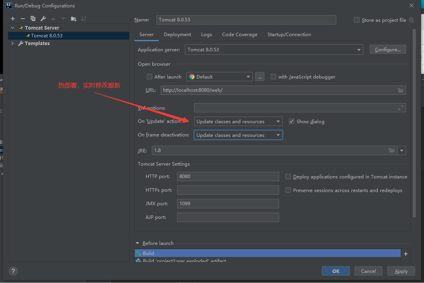Screen dimensions: 424x283
Task: Switch to the Logs tab
Action: 206,35
